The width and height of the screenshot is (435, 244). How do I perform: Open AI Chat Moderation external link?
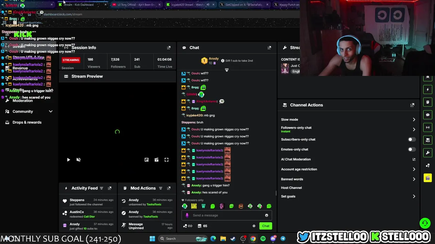[414, 159]
